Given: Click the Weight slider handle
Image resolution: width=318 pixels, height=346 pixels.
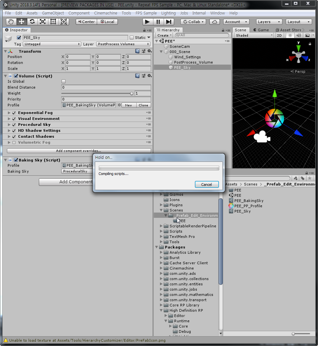Looking at the screenshot, I should [132, 94].
